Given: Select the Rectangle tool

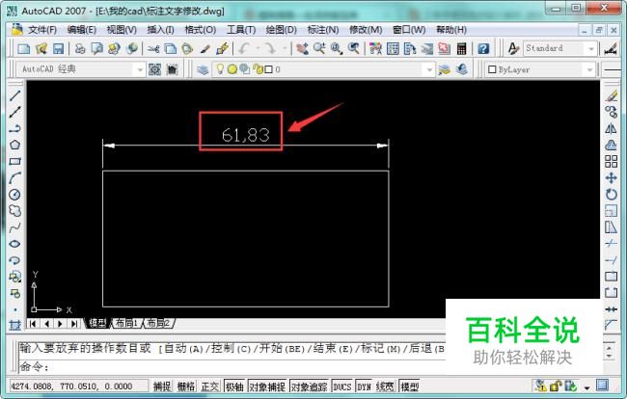Looking at the screenshot, I should point(14,161).
